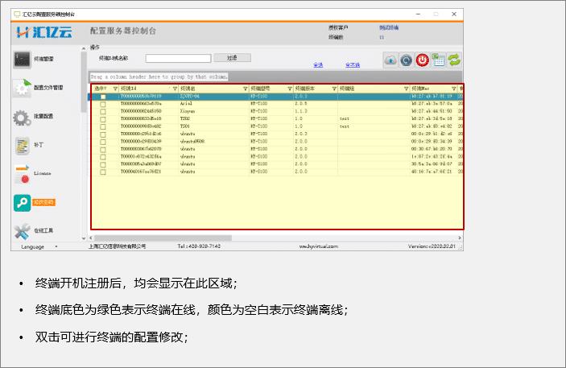
Task: Click the calendar schedule toolbar icon
Action: coord(438,60)
